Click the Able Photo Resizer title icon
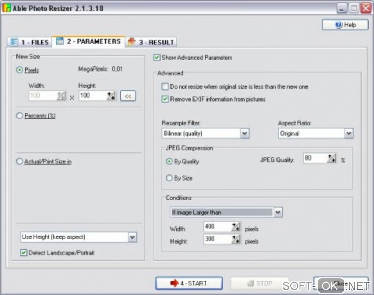The height and width of the screenshot is (295, 374). pos(7,8)
